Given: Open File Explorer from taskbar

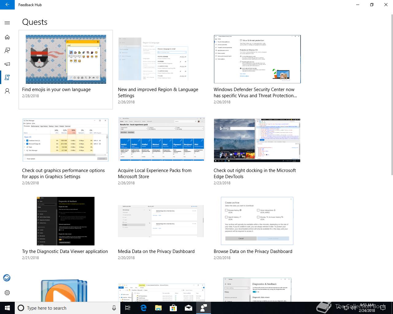Looking at the screenshot, I should [x=158, y=308].
